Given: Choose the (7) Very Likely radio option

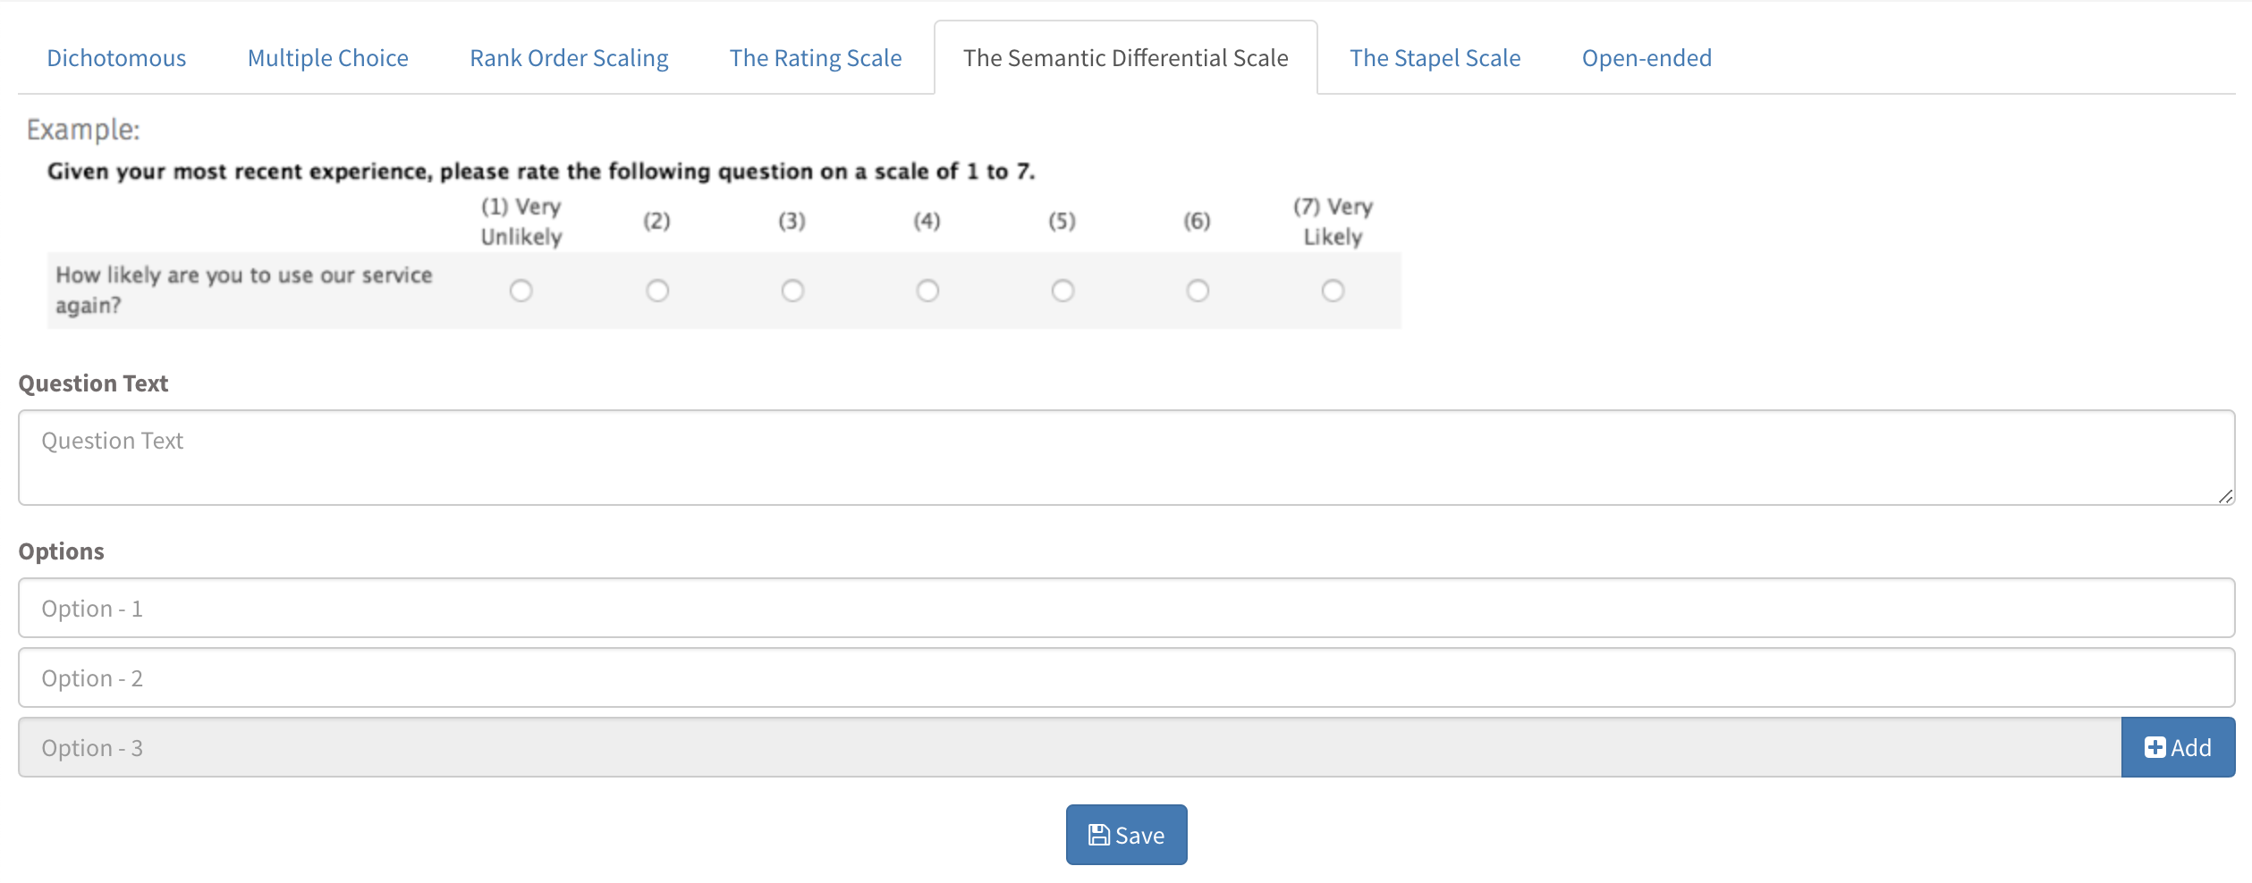Looking at the screenshot, I should [x=1333, y=290].
